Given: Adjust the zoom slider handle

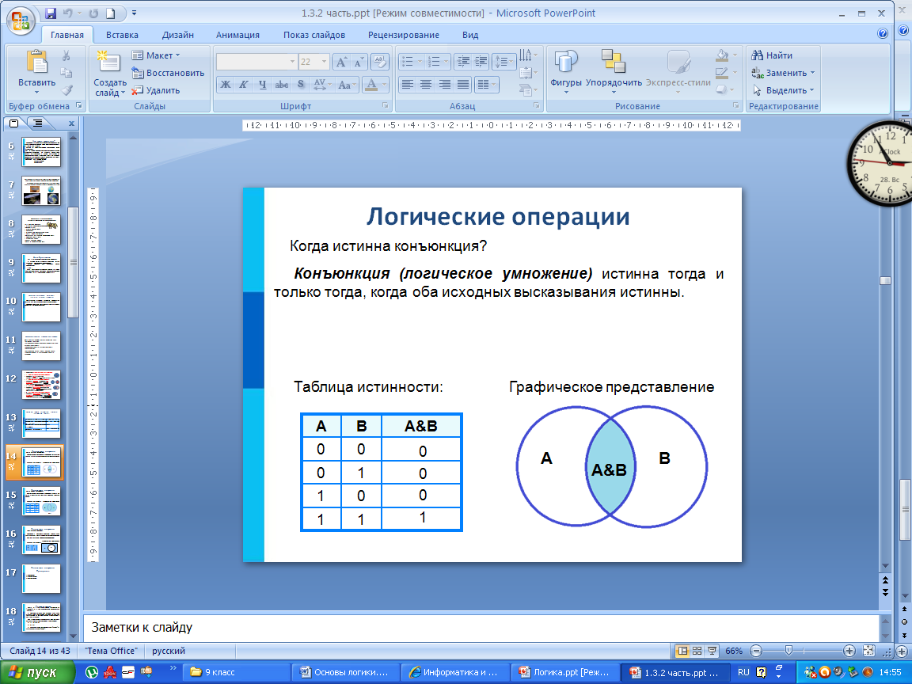Looking at the screenshot, I should pyautogui.click(x=788, y=651).
